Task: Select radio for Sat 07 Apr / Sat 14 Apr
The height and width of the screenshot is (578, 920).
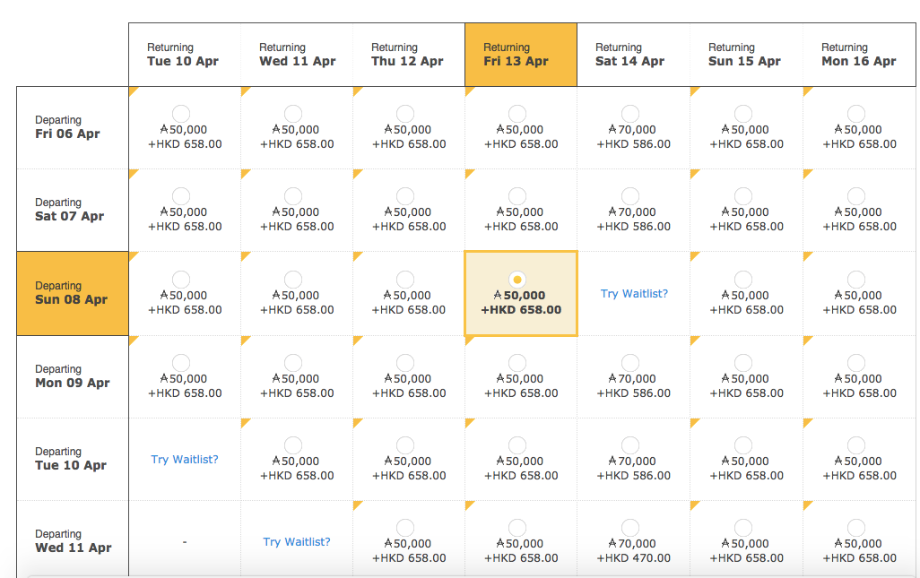Action: [x=630, y=196]
